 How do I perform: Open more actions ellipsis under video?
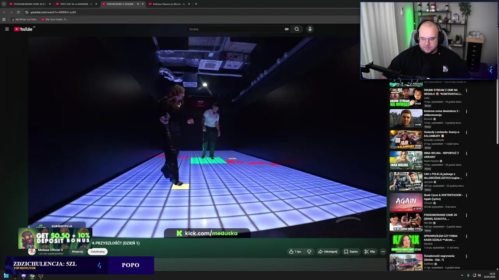(383, 252)
